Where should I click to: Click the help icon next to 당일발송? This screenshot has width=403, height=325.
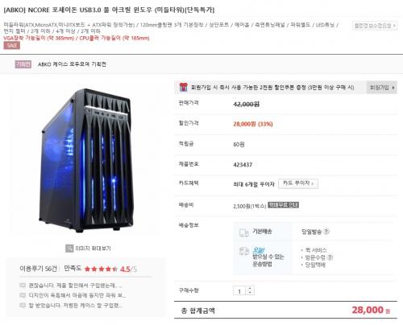[326, 232]
